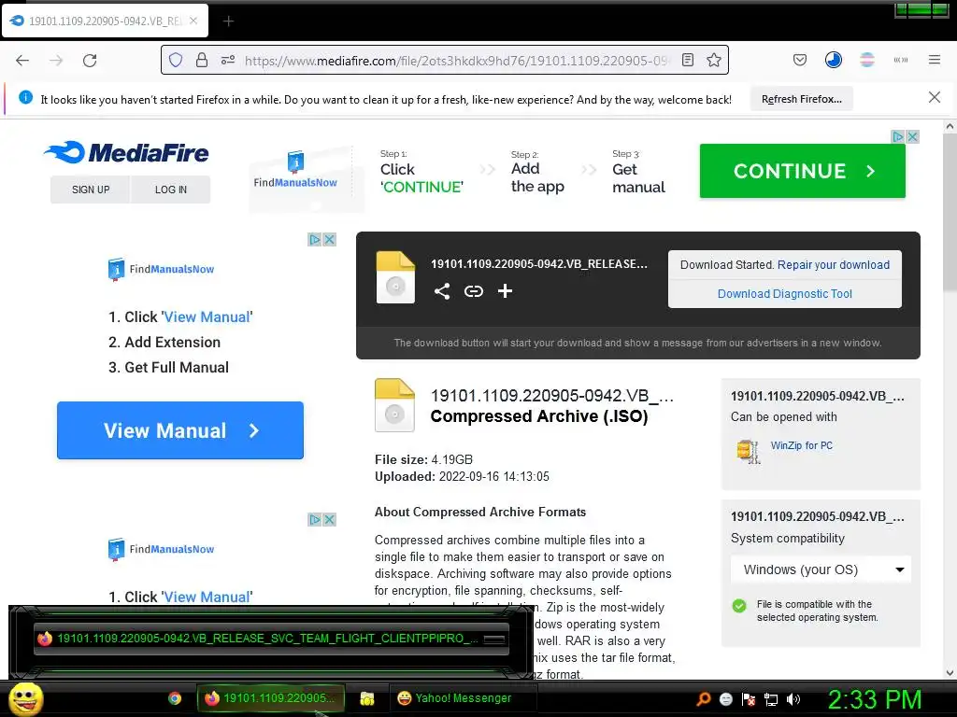The image size is (957, 717).
Task: Open the Windows (your OS) dropdown
Action: [x=821, y=569]
